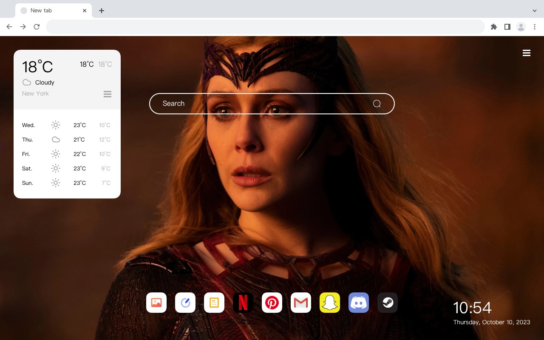
Task: Click Thursday's 21°C high temperature
Action: pos(79,139)
